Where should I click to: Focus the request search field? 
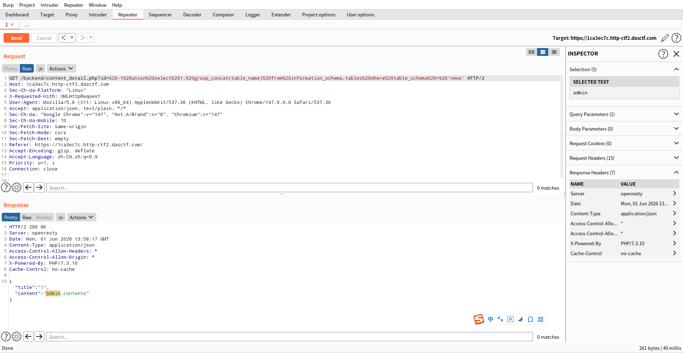point(290,188)
